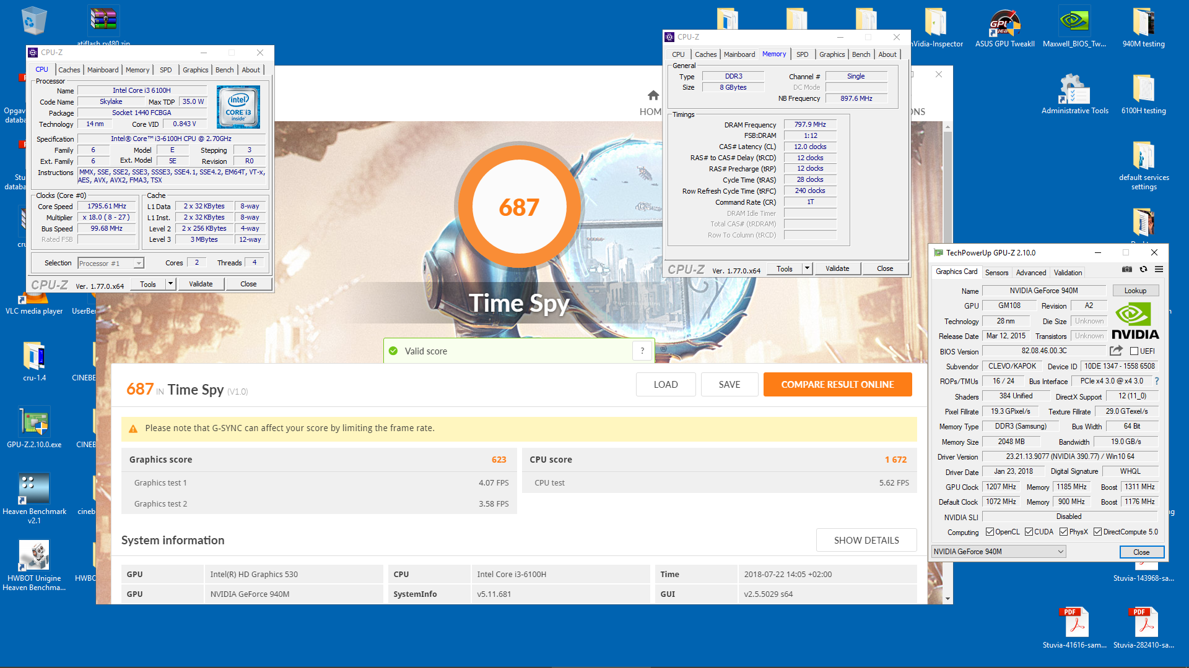Image resolution: width=1189 pixels, height=668 pixels.
Task: Click the SAVE button in 3DMark
Action: click(730, 384)
